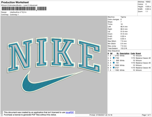The width and height of the screenshot is (152, 117).
Task: Click the letter E in the design preview
Action: tap(89, 56)
